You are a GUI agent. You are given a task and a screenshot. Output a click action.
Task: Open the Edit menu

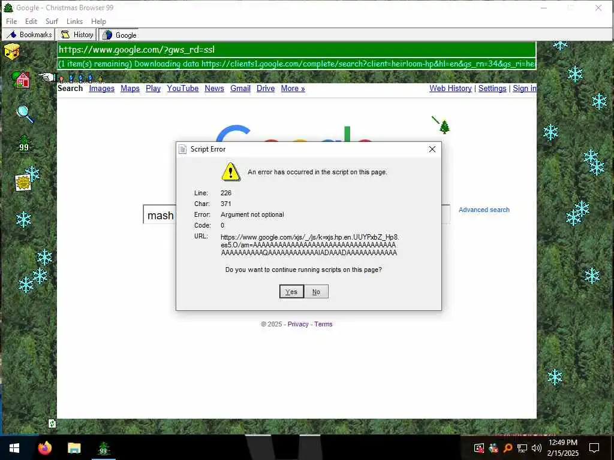(x=31, y=22)
